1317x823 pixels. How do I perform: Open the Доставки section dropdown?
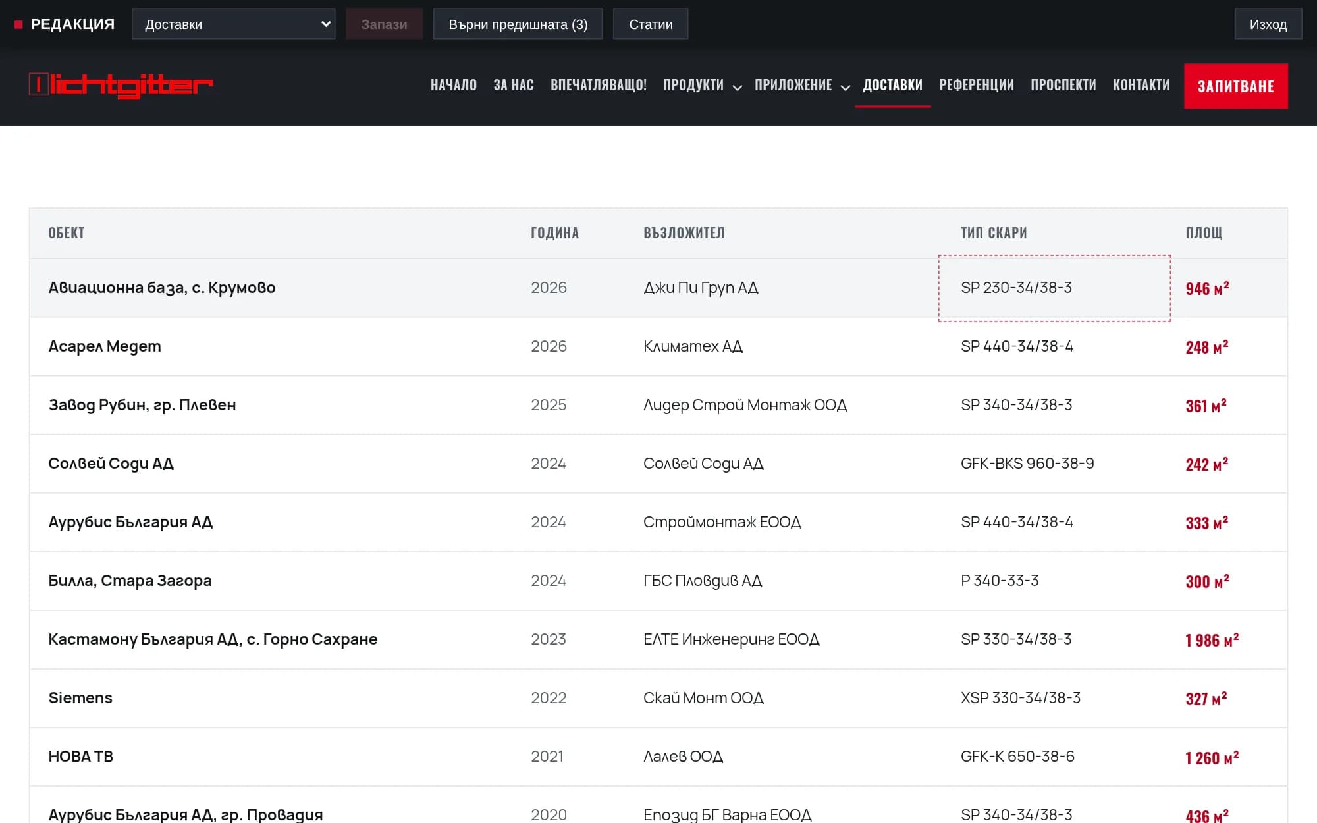click(x=233, y=24)
